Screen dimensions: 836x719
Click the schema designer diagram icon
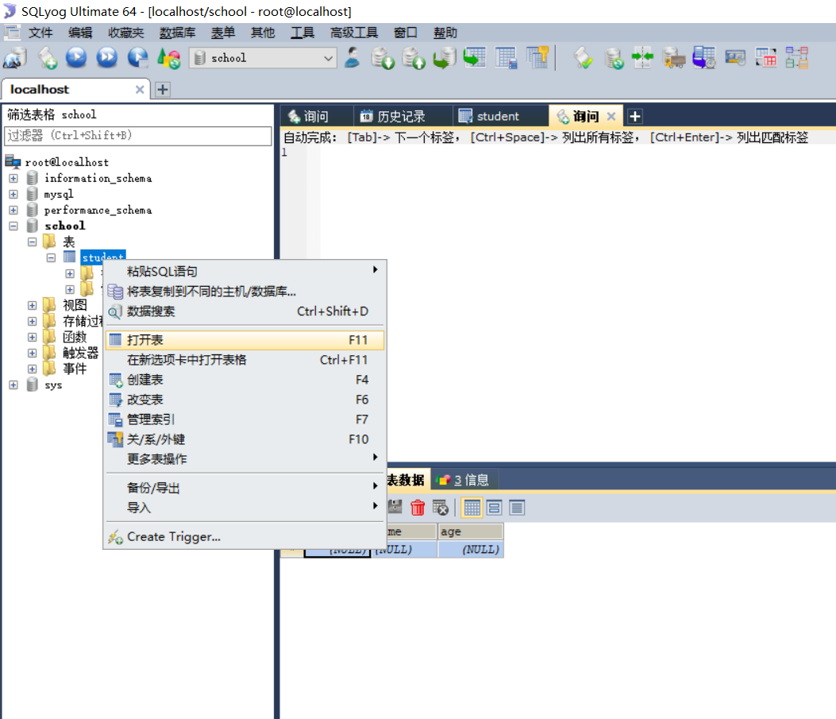click(x=797, y=58)
